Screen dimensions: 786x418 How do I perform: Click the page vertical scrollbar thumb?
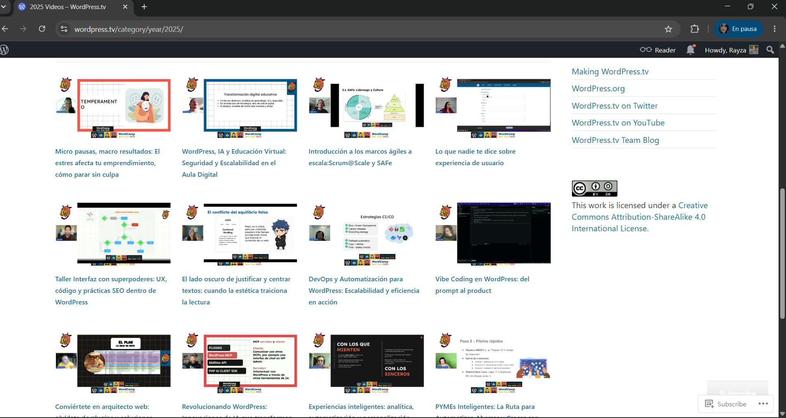click(x=782, y=254)
